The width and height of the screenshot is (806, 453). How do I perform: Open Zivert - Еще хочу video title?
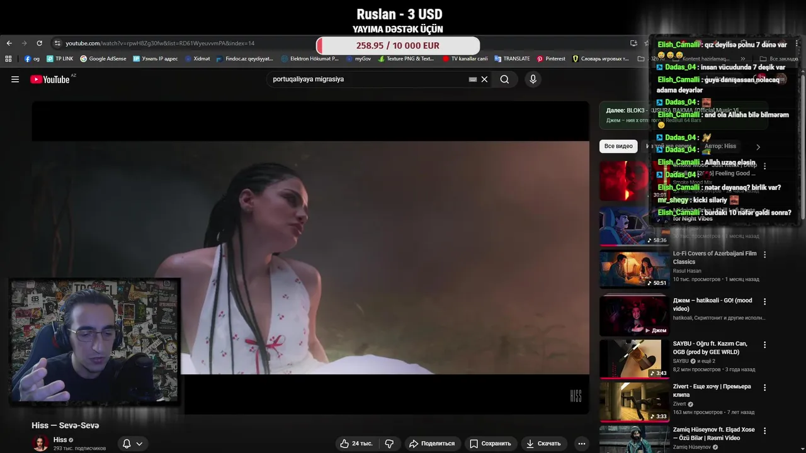[x=712, y=391]
